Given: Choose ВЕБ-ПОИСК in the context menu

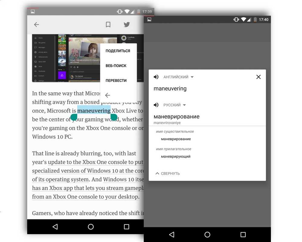Looking at the screenshot, I should coord(116,66).
